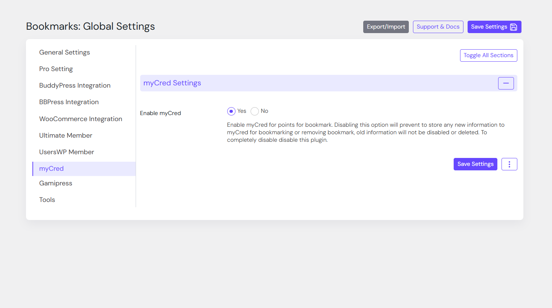Click the Bookmarks: Global Settings title
The width and height of the screenshot is (552, 308).
coord(90,26)
